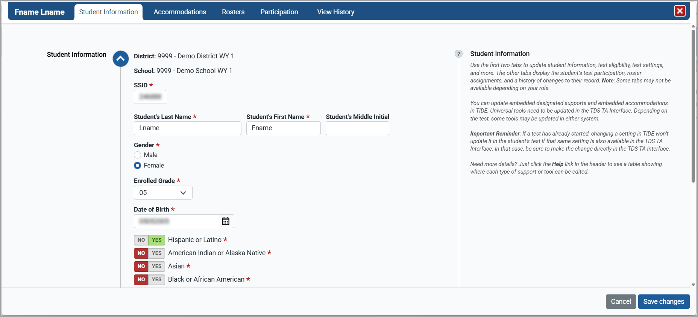Open the Rosters tab
698x317 pixels.
(233, 12)
